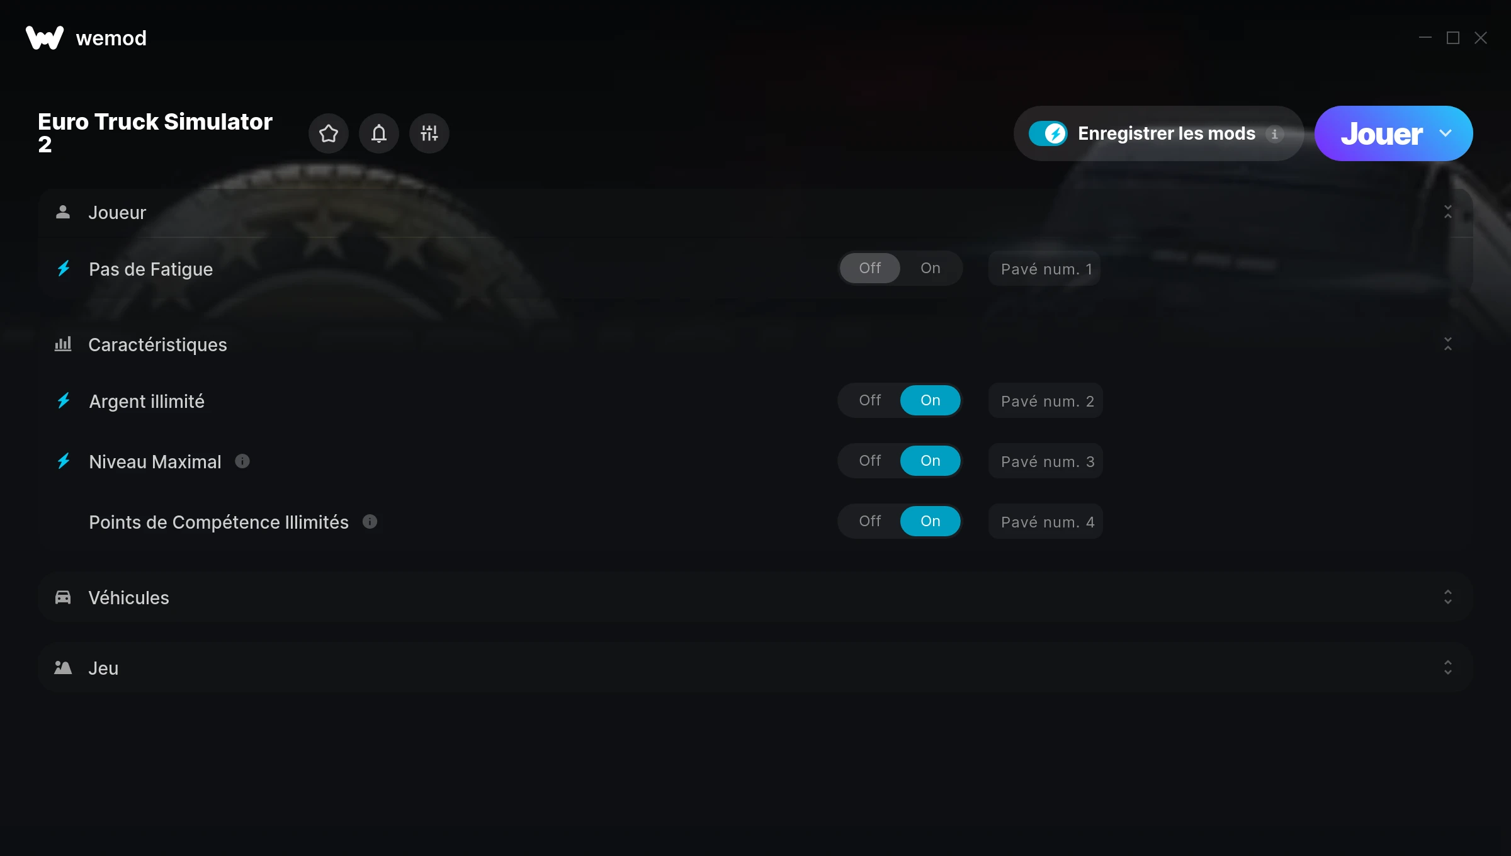
Task: Change the Pavé num. 2 hotkey
Action: (1046, 401)
